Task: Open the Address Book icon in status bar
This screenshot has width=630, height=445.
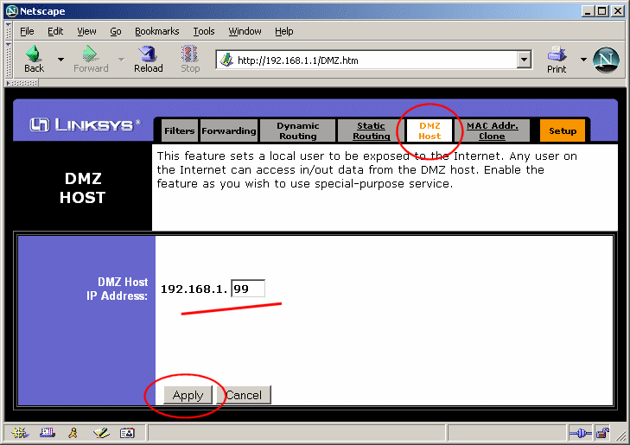Action: [127, 433]
